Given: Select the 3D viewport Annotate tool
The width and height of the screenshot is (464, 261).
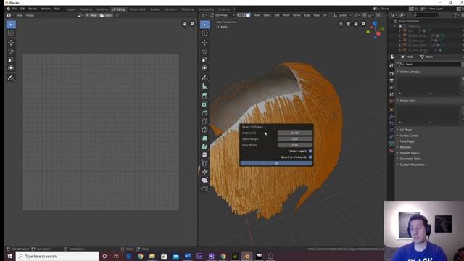Looking at the screenshot, I should point(204,78).
